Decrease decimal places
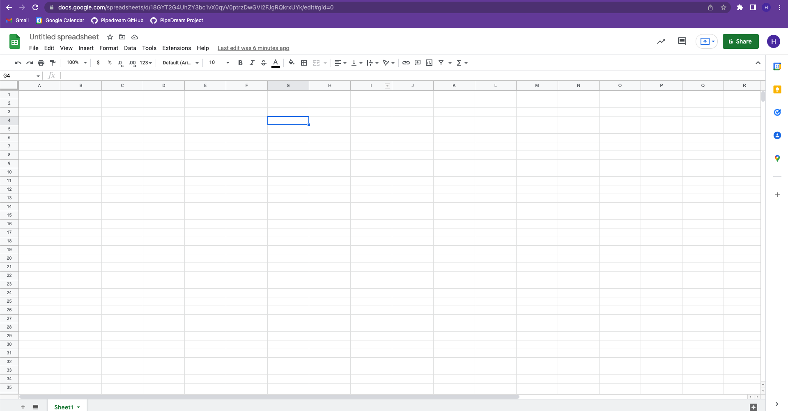788x411 pixels. click(x=120, y=63)
